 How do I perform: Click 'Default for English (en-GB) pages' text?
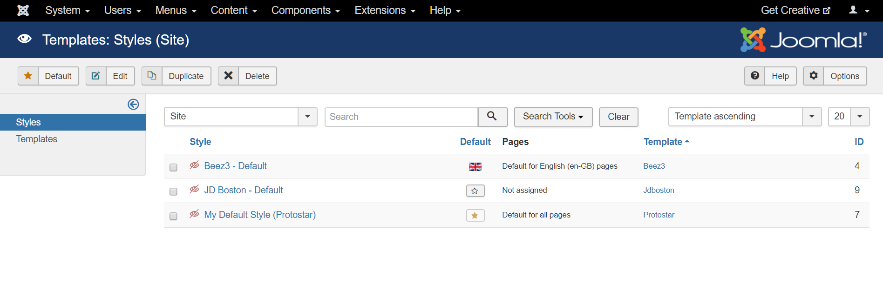[560, 166]
